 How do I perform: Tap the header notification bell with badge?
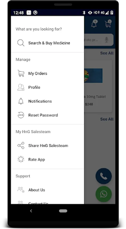pos(94,24)
